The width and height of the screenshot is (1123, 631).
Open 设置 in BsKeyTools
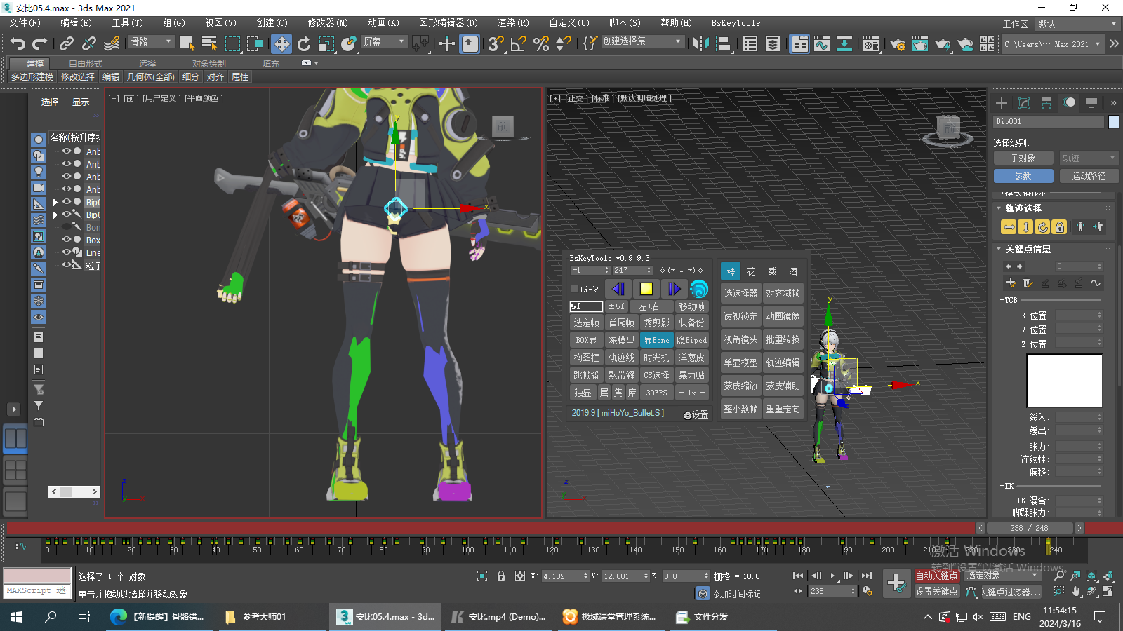[x=696, y=414]
